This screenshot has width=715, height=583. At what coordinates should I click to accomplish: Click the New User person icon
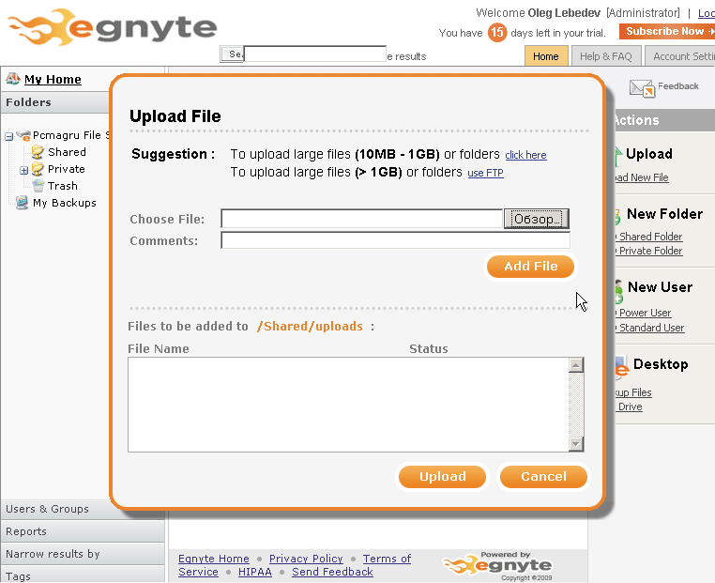pyautogui.click(x=618, y=292)
